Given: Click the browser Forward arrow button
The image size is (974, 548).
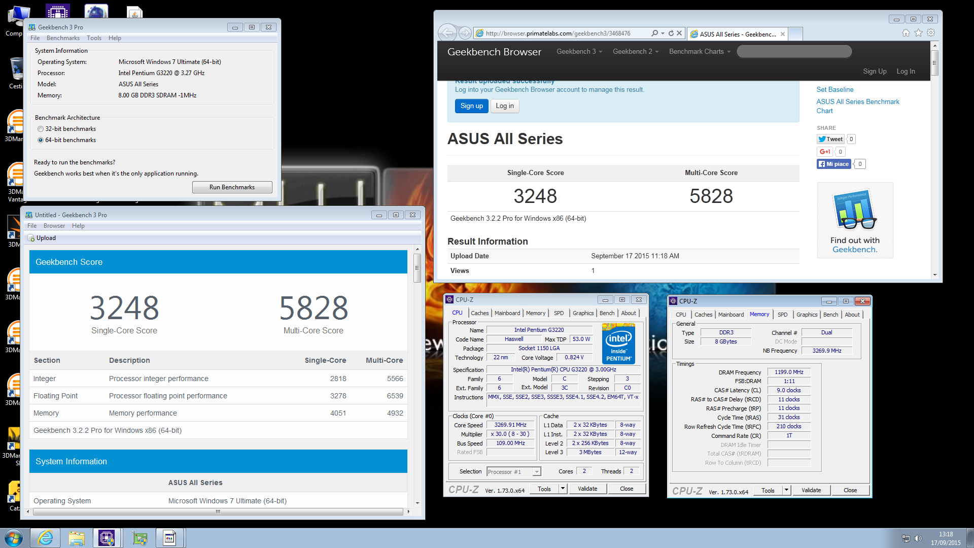Looking at the screenshot, I should 465,33.
